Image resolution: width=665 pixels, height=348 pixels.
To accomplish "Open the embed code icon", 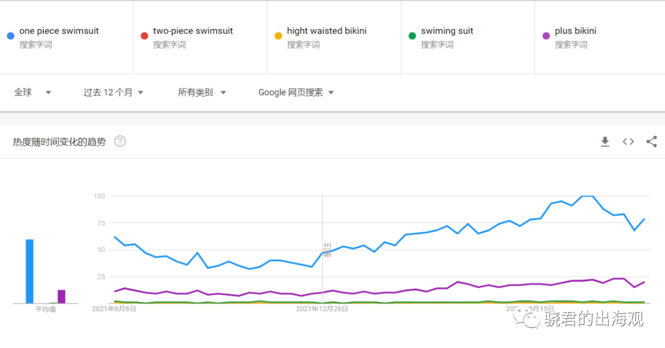I will pyautogui.click(x=628, y=142).
